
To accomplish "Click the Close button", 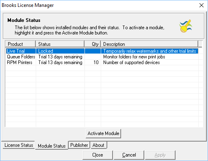I will 97,155.
